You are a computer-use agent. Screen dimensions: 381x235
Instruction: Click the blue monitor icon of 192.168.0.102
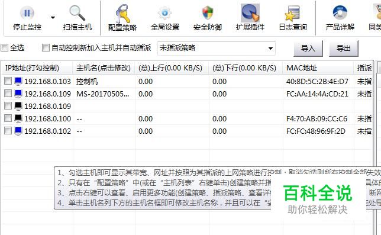[18, 131]
